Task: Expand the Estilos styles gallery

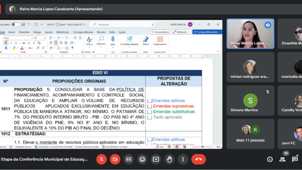Action: 89,42
